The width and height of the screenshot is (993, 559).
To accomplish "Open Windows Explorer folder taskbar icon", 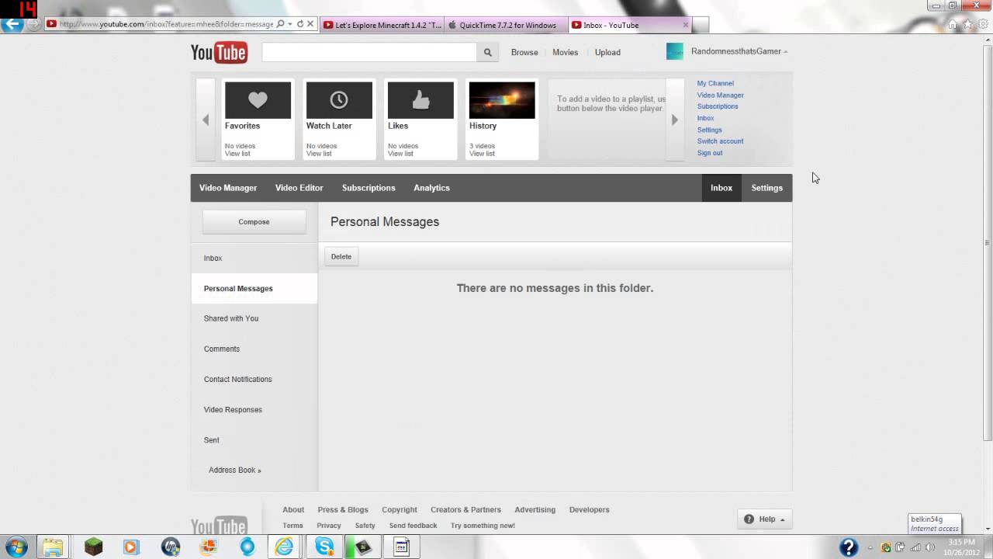I will (53, 547).
